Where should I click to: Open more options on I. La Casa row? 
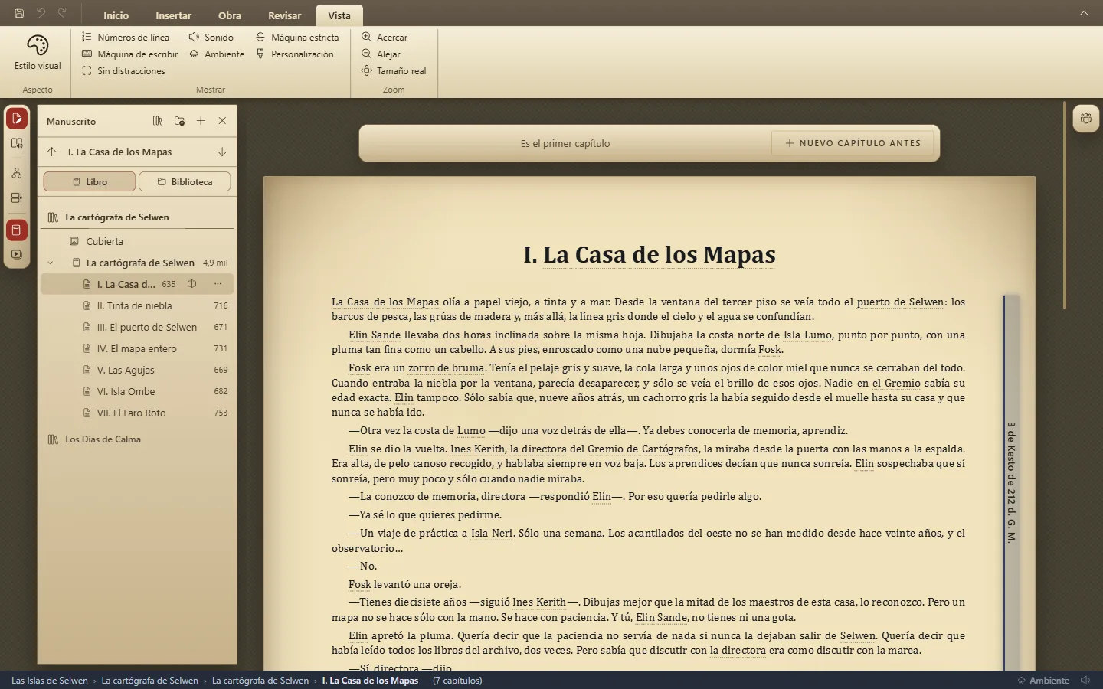(218, 284)
